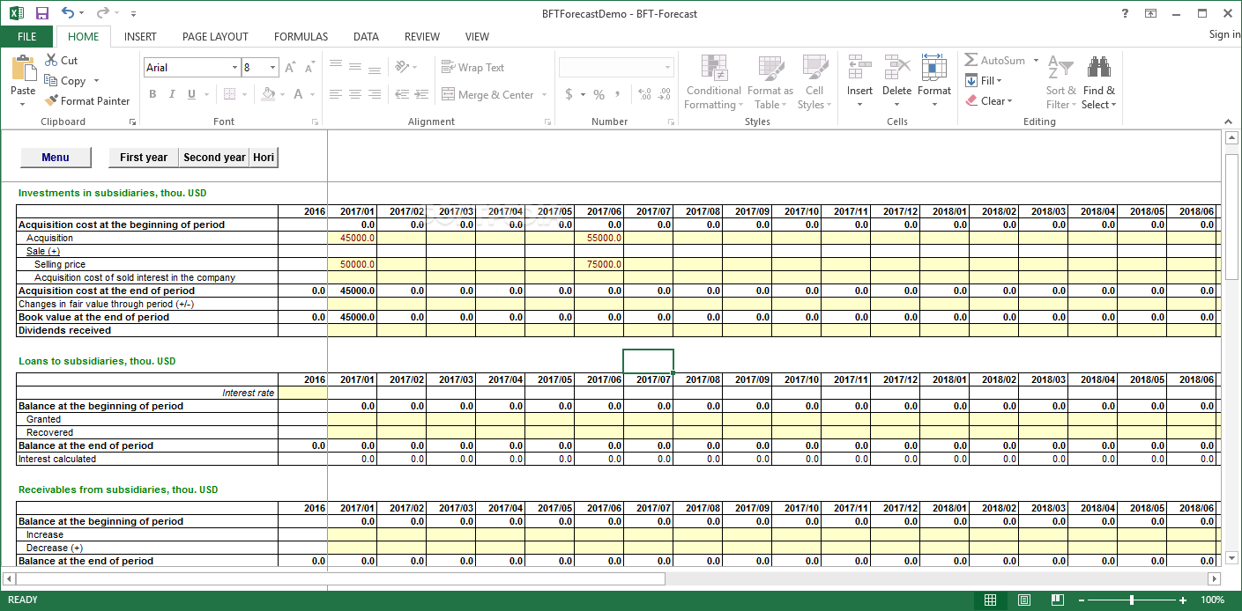Screen dimensions: 1242x611
Task: Open the AutoSum dropdown arrow
Action: pyautogui.click(x=1036, y=61)
